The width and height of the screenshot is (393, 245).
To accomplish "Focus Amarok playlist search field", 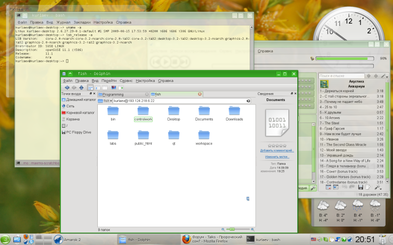I will point(341,76).
